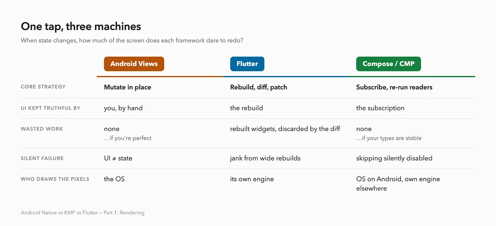Click the 'jank from wide rebuilds' text
Viewport: 496px width, 226px height.
click(x=265, y=158)
